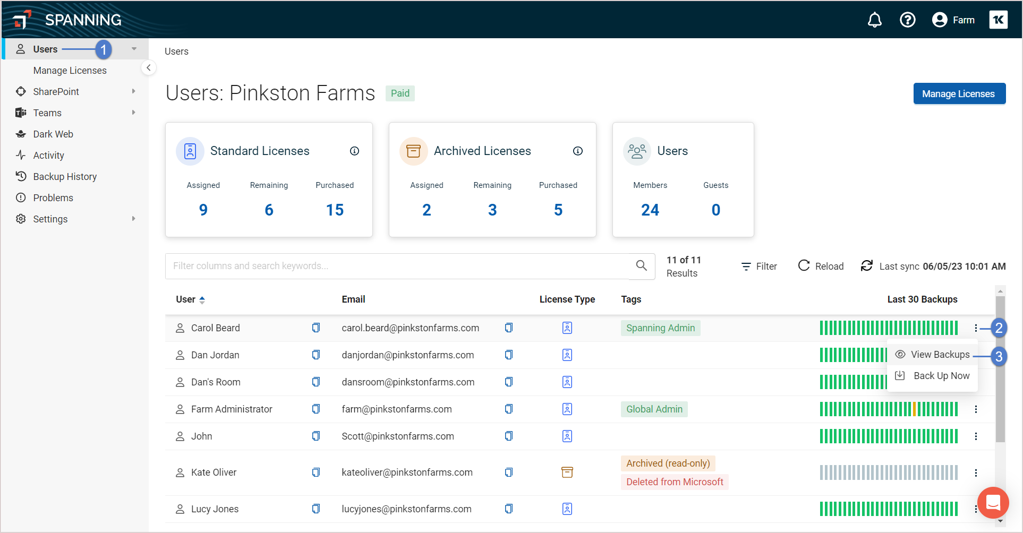Click Kate Oliver's archived license icon

[x=567, y=472]
